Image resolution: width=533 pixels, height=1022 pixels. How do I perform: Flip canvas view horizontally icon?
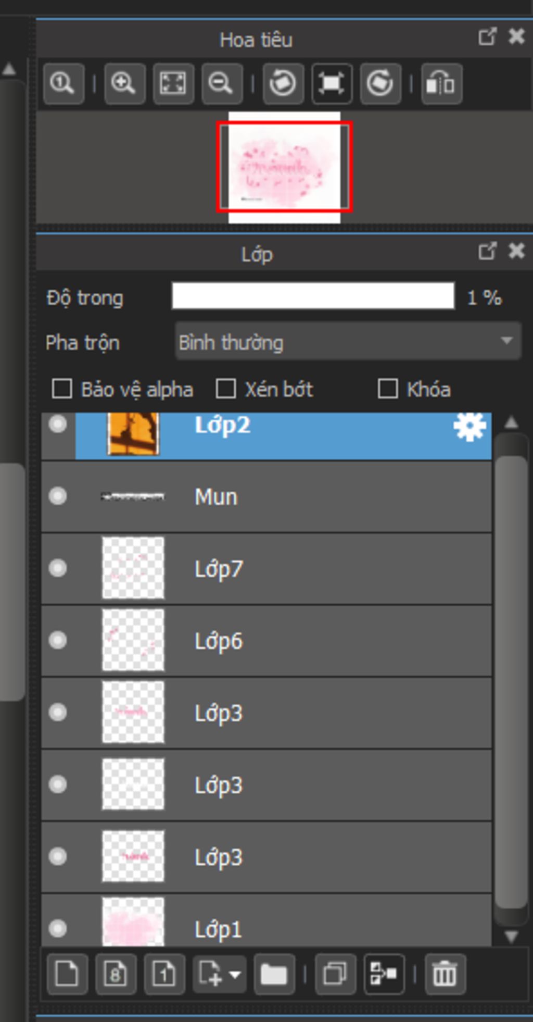[441, 84]
